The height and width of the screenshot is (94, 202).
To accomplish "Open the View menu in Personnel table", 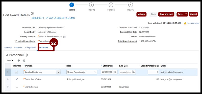I will [x=10, y=60].
